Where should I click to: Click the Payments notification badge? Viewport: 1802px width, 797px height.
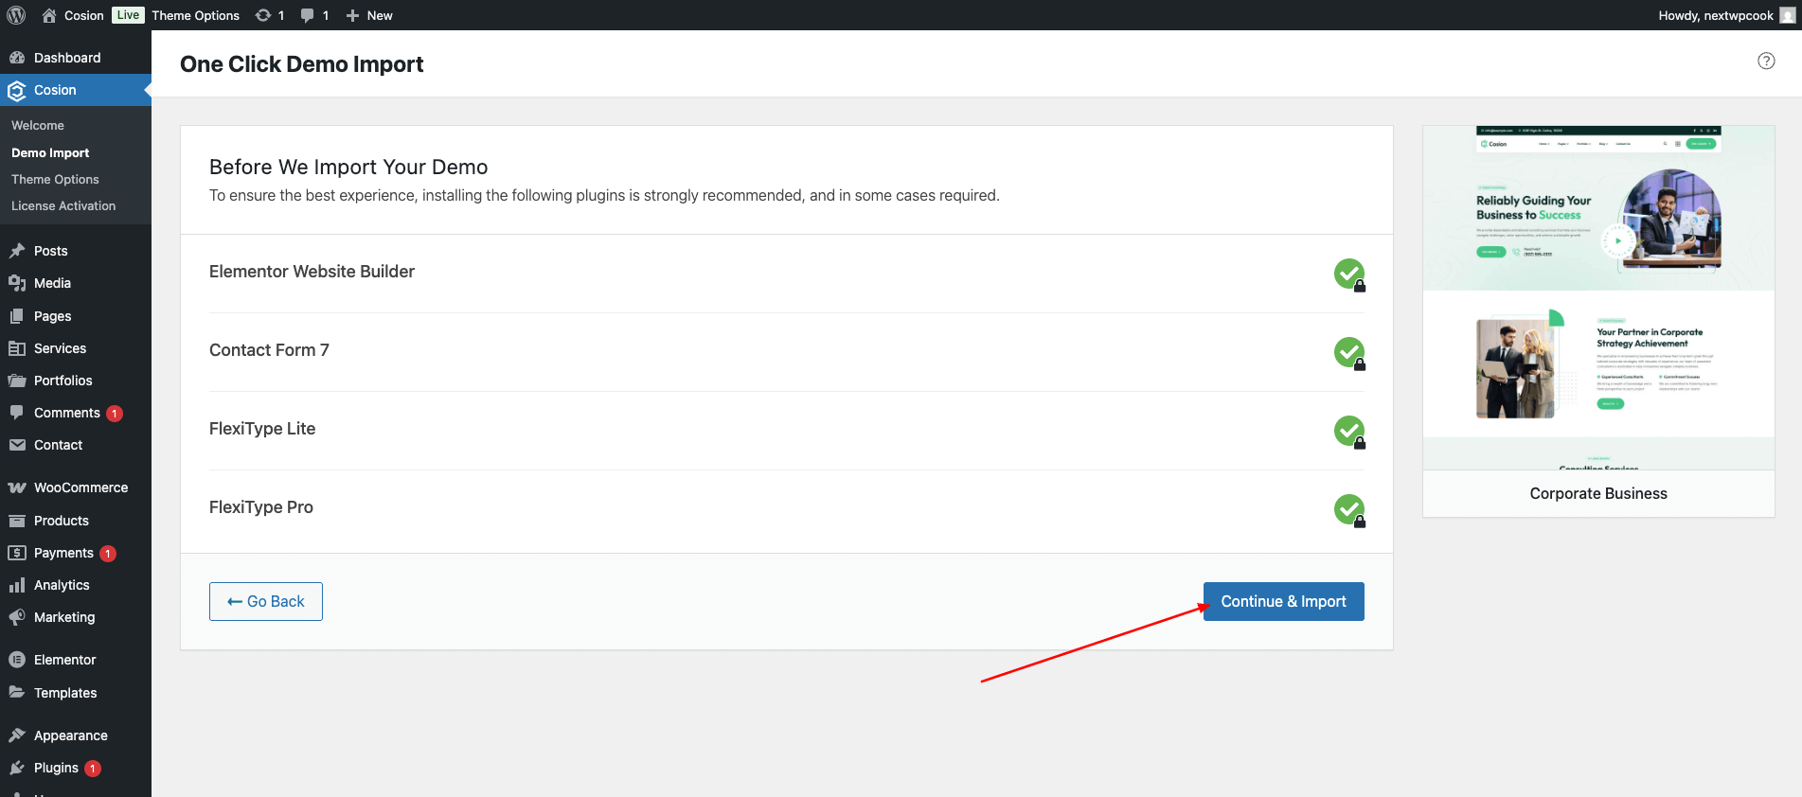(x=108, y=554)
